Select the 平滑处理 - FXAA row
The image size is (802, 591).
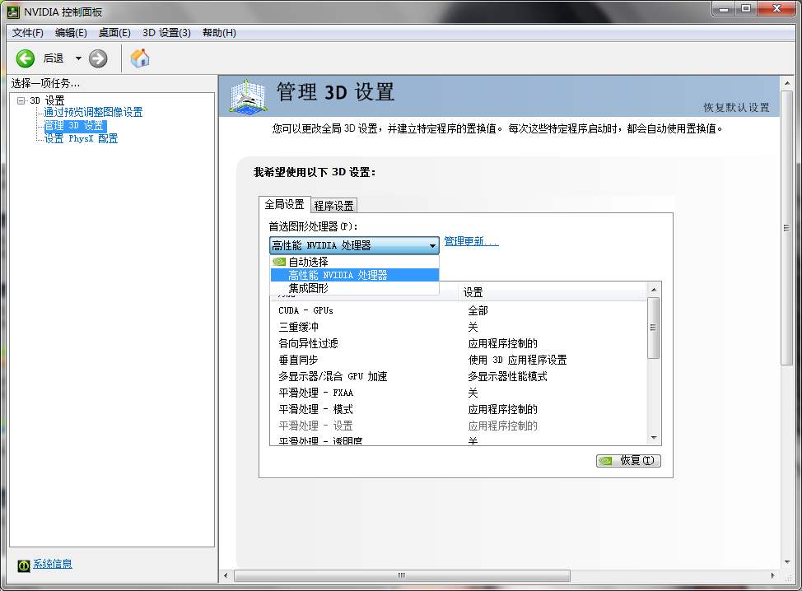click(459, 393)
